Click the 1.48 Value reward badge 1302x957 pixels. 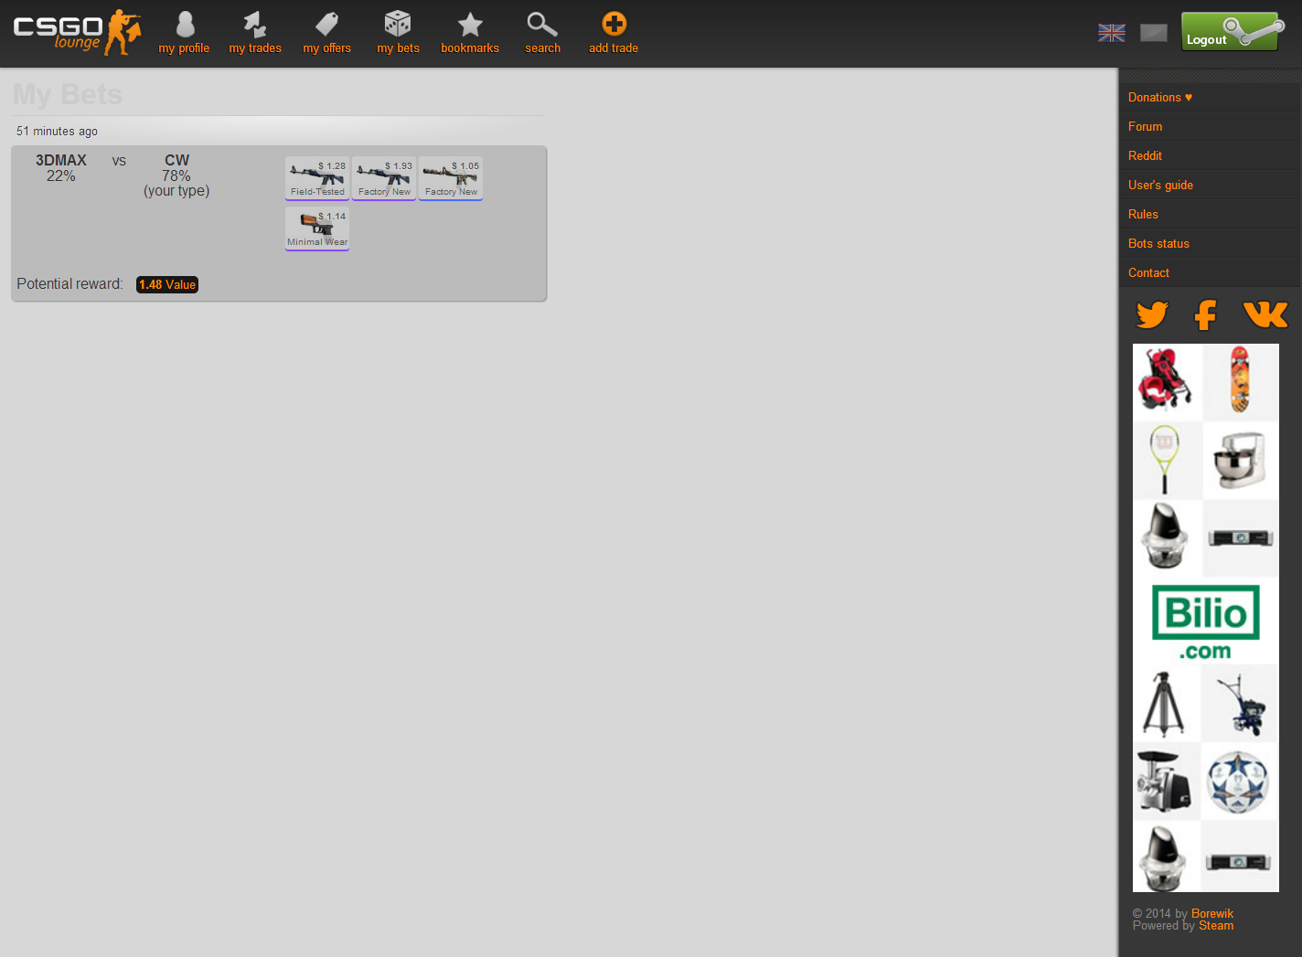click(x=167, y=284)
